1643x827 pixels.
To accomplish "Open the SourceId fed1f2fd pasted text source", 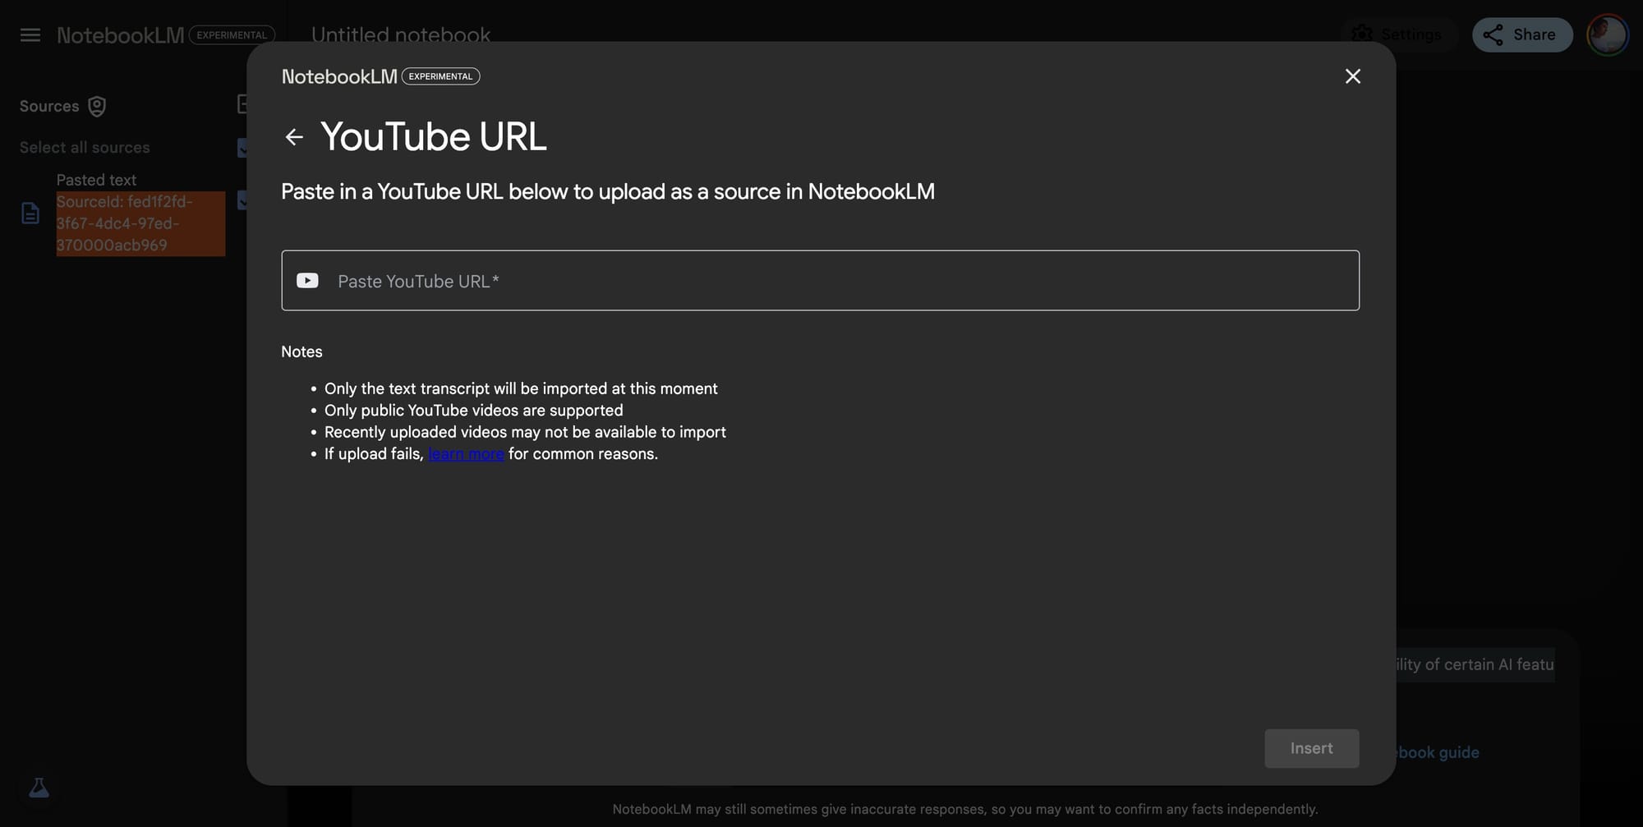I will tap(140, 223).
